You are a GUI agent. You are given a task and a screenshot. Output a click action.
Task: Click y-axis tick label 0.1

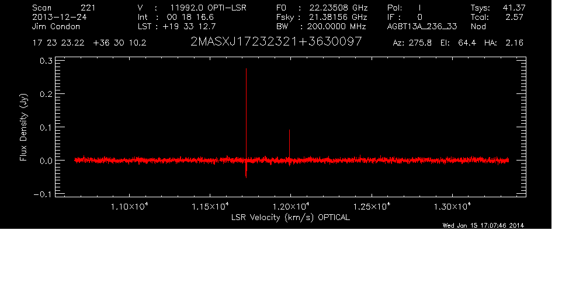[46, 127]
